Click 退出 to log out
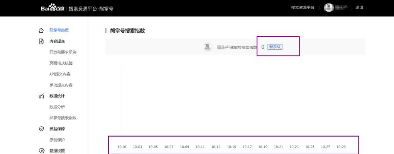Viewport: 394px width, 154px height. [359, 8]
